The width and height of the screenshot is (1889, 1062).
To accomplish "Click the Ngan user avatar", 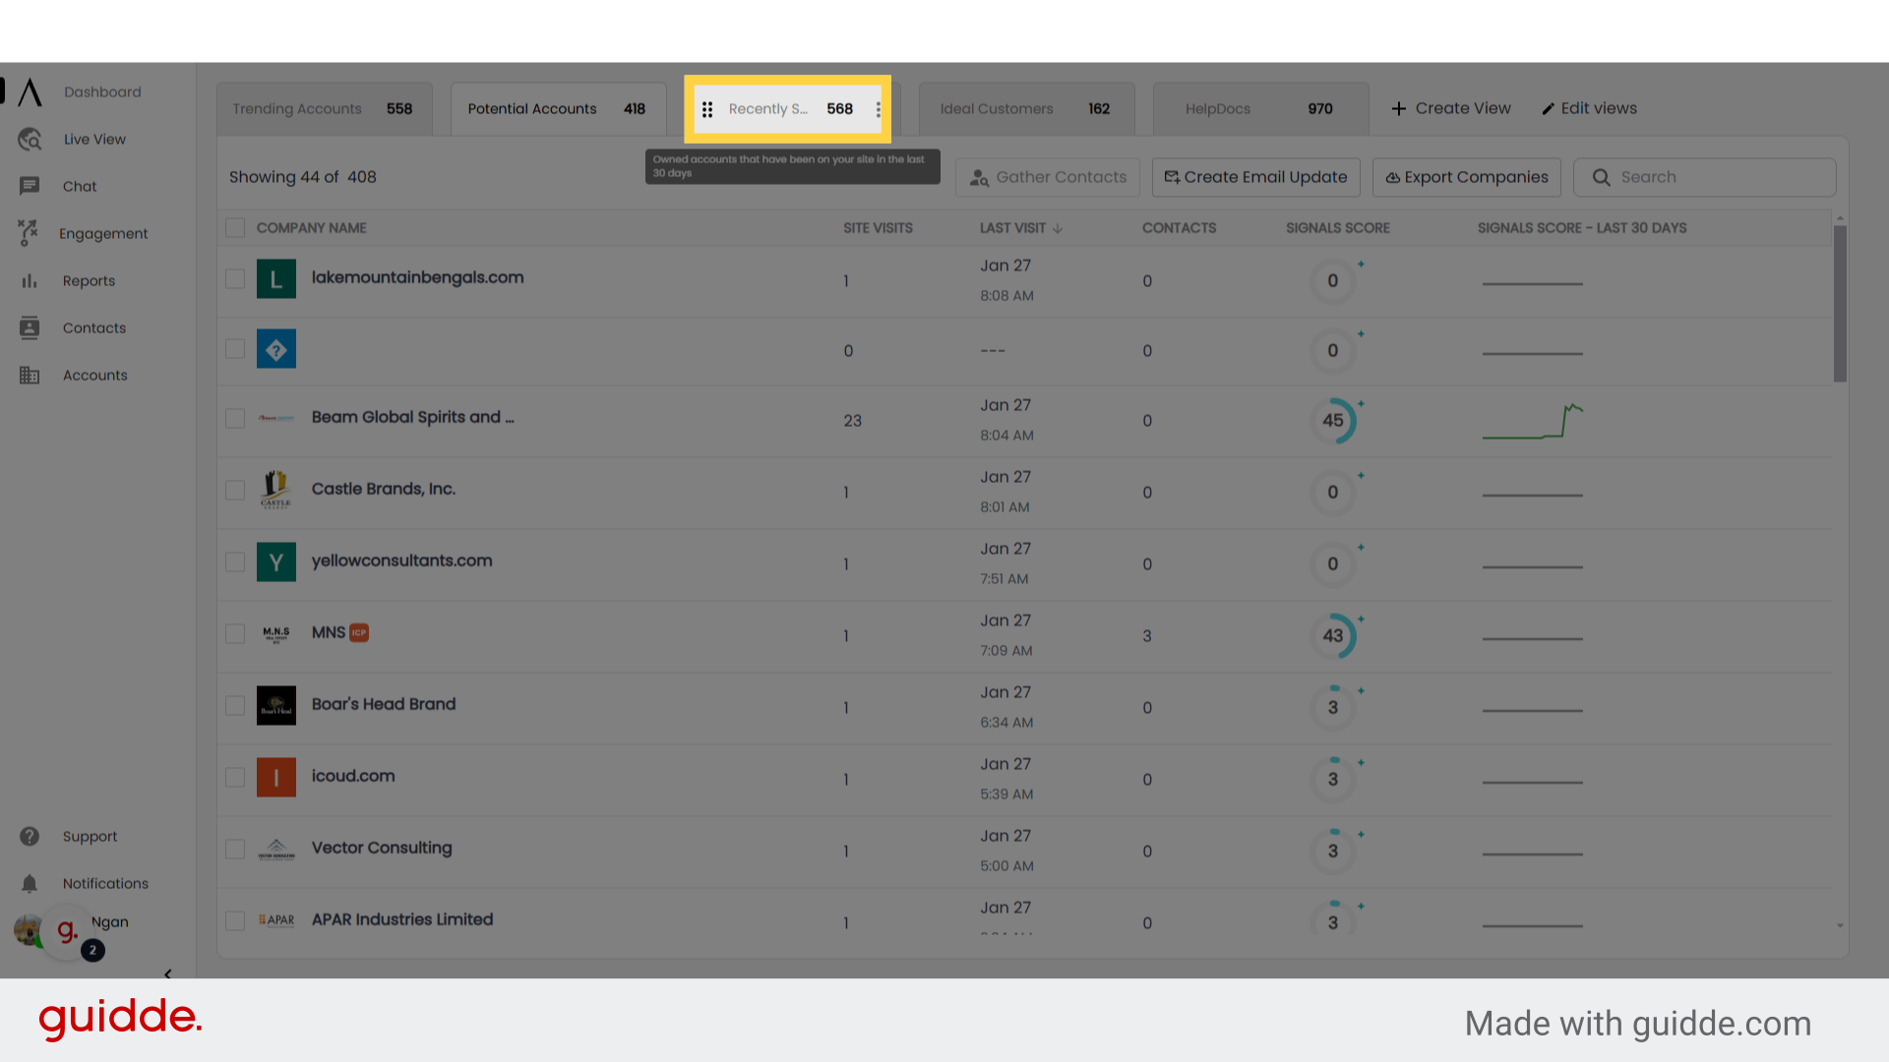I will click(29, 930).
